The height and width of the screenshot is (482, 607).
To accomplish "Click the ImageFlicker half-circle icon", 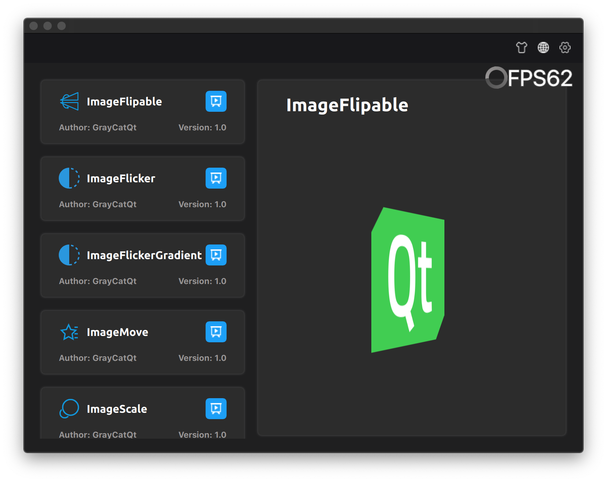I will (69, 178).
